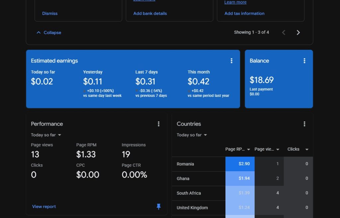Click the Learn more link above tax information

tap(235, 2)
